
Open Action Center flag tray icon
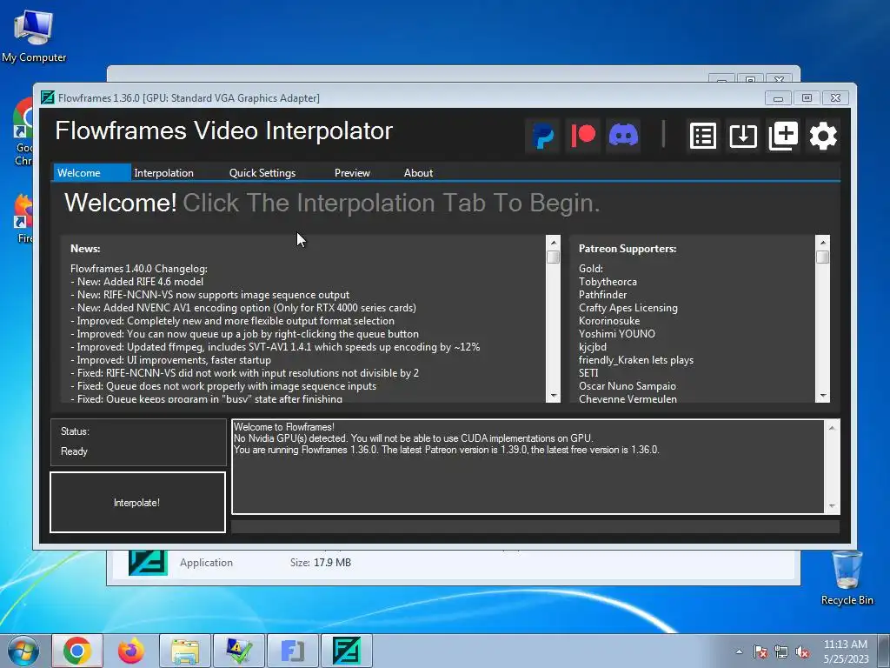tap(760, 651)
